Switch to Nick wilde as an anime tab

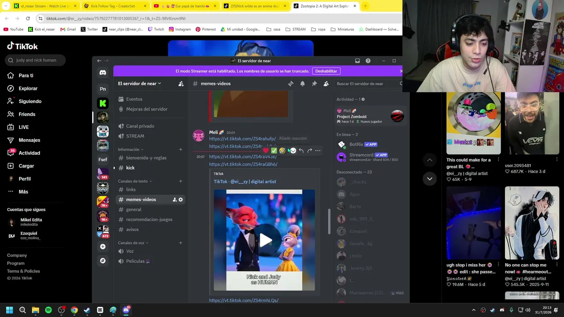tap(255, 6)
